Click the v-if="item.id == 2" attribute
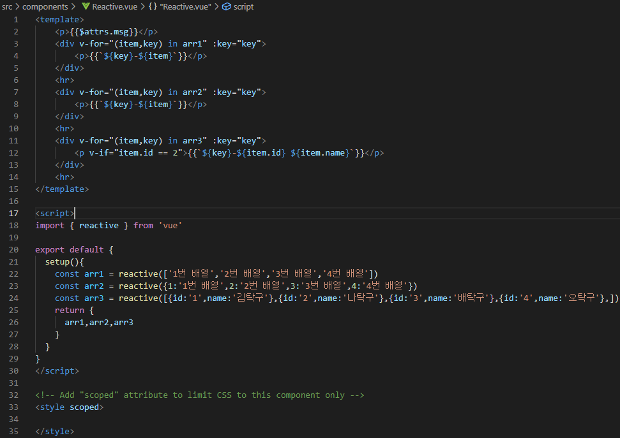The width and height of the screenshot is (620, 438). click(x=135, y=153)
